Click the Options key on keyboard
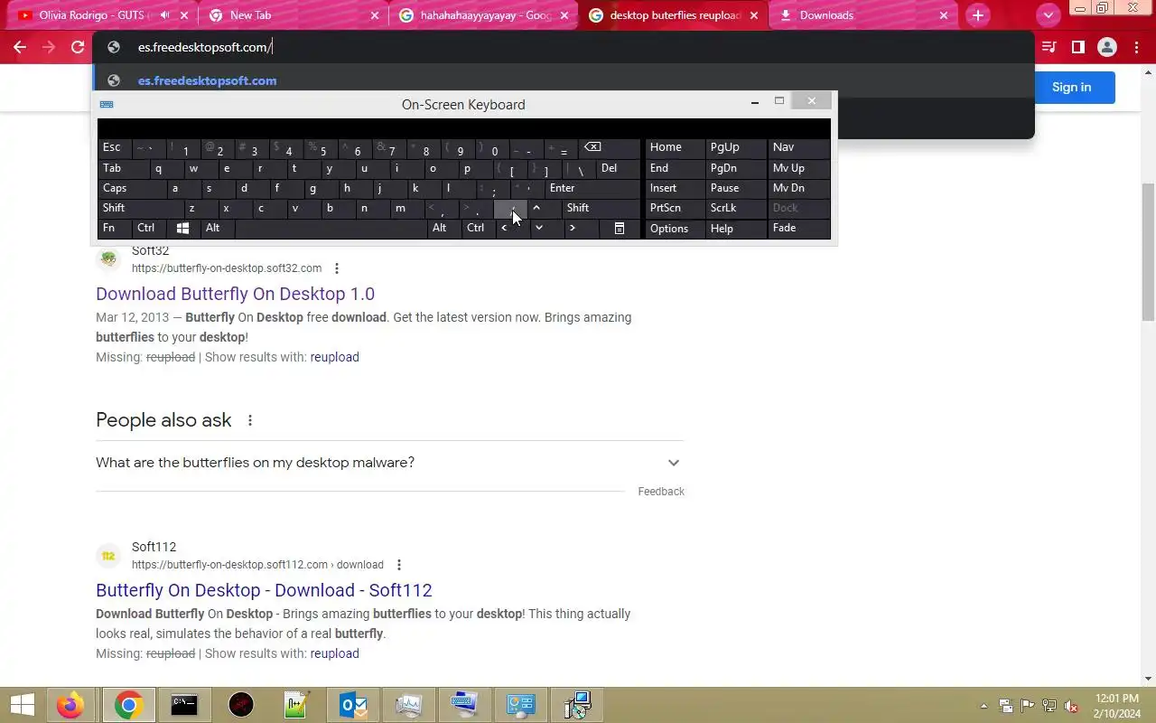This screenshot has width=1156, height=723. pos(676,229)
